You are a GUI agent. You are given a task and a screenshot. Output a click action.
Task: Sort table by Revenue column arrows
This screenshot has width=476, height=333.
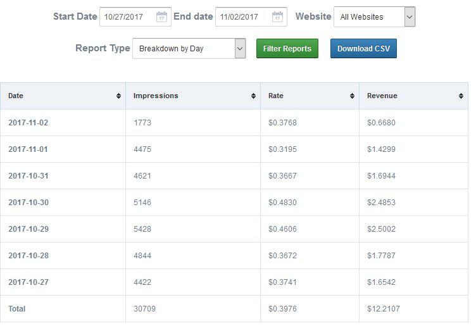[461, 96]
